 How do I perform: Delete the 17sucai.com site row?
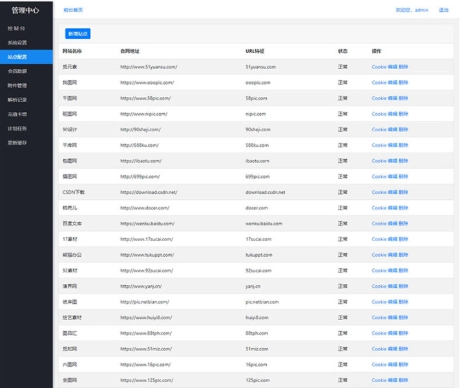coord(403,239)
